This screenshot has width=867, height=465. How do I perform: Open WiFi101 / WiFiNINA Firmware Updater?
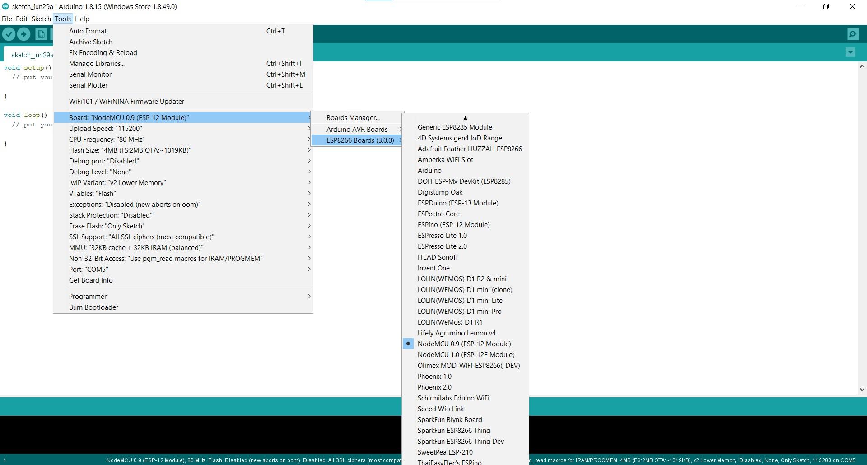click(183, 102)
